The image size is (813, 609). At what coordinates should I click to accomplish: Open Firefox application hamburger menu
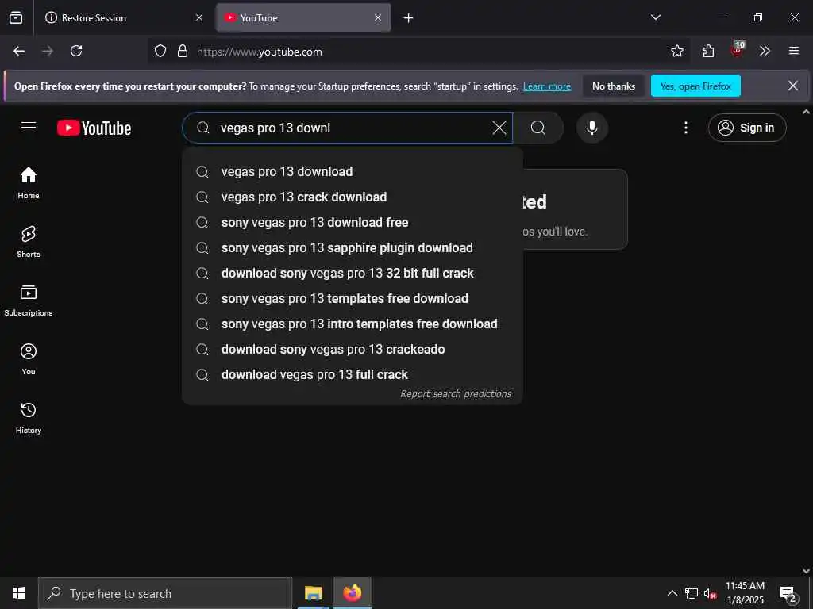point(793,51)
